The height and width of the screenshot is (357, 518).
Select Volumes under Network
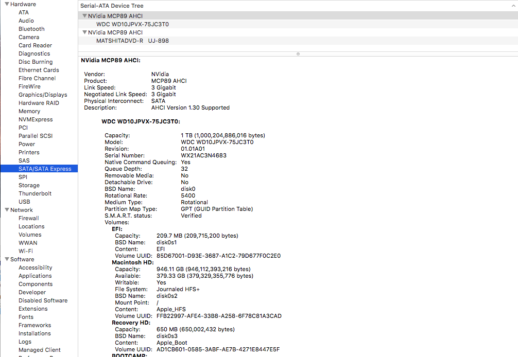(30, 235)
